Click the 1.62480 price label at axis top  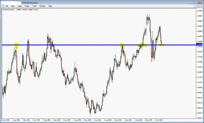(x=200, y=11)
